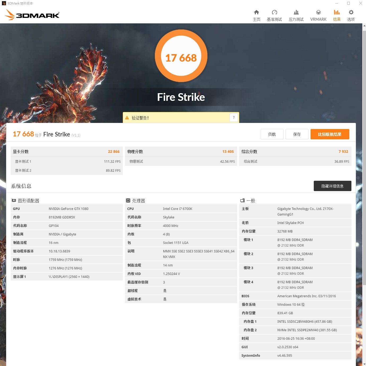Click SystemInfo version v4.46.595
Viewport: 366px width, 366px height.
(285, 355)
